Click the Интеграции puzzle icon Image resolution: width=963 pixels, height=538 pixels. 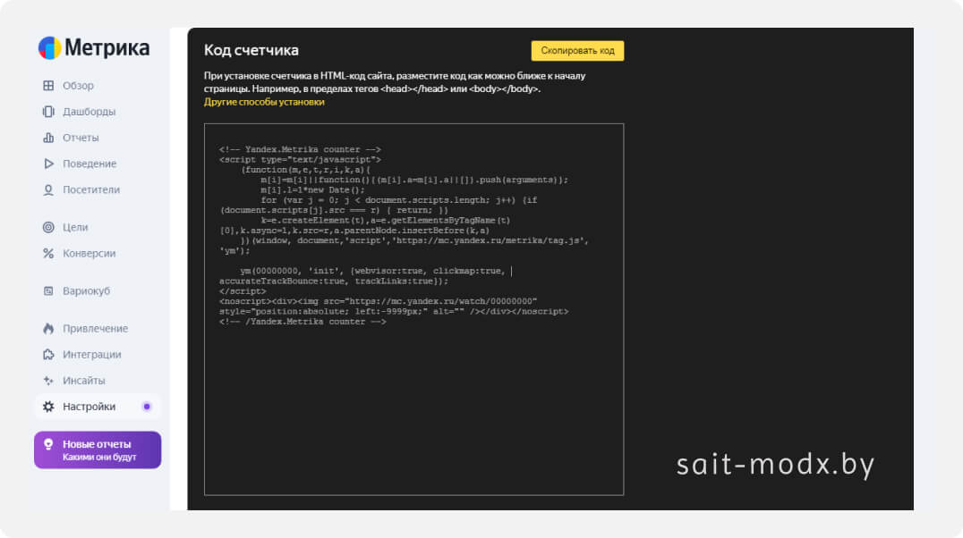(48, 354)
